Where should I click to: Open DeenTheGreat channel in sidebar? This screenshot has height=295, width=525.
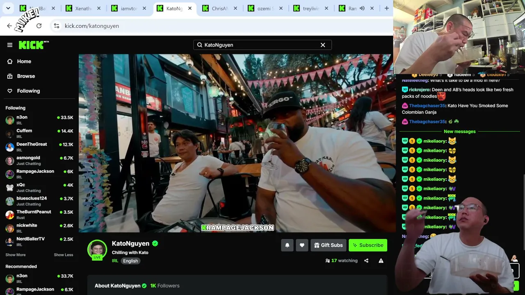(39, 147)
